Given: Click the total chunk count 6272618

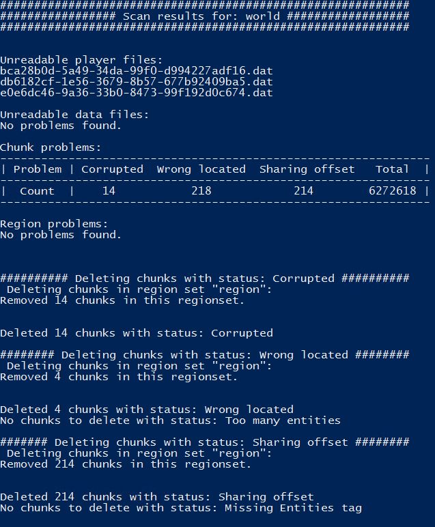Looking at the screenshot, I should tap(392, 191).
